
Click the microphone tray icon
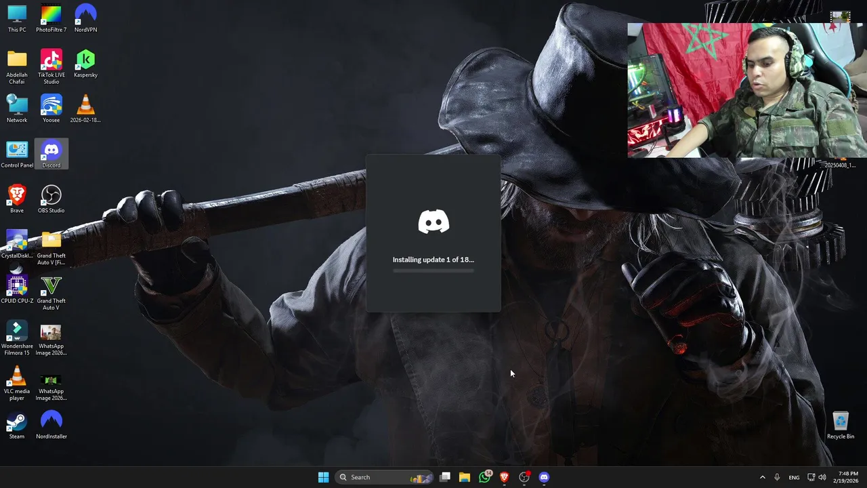pos(777,477)
